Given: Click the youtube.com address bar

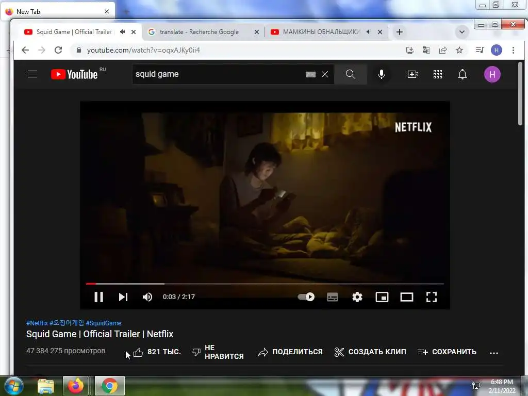Looking at the screenshot, I should pyautogui.click(x=236, y=50).
